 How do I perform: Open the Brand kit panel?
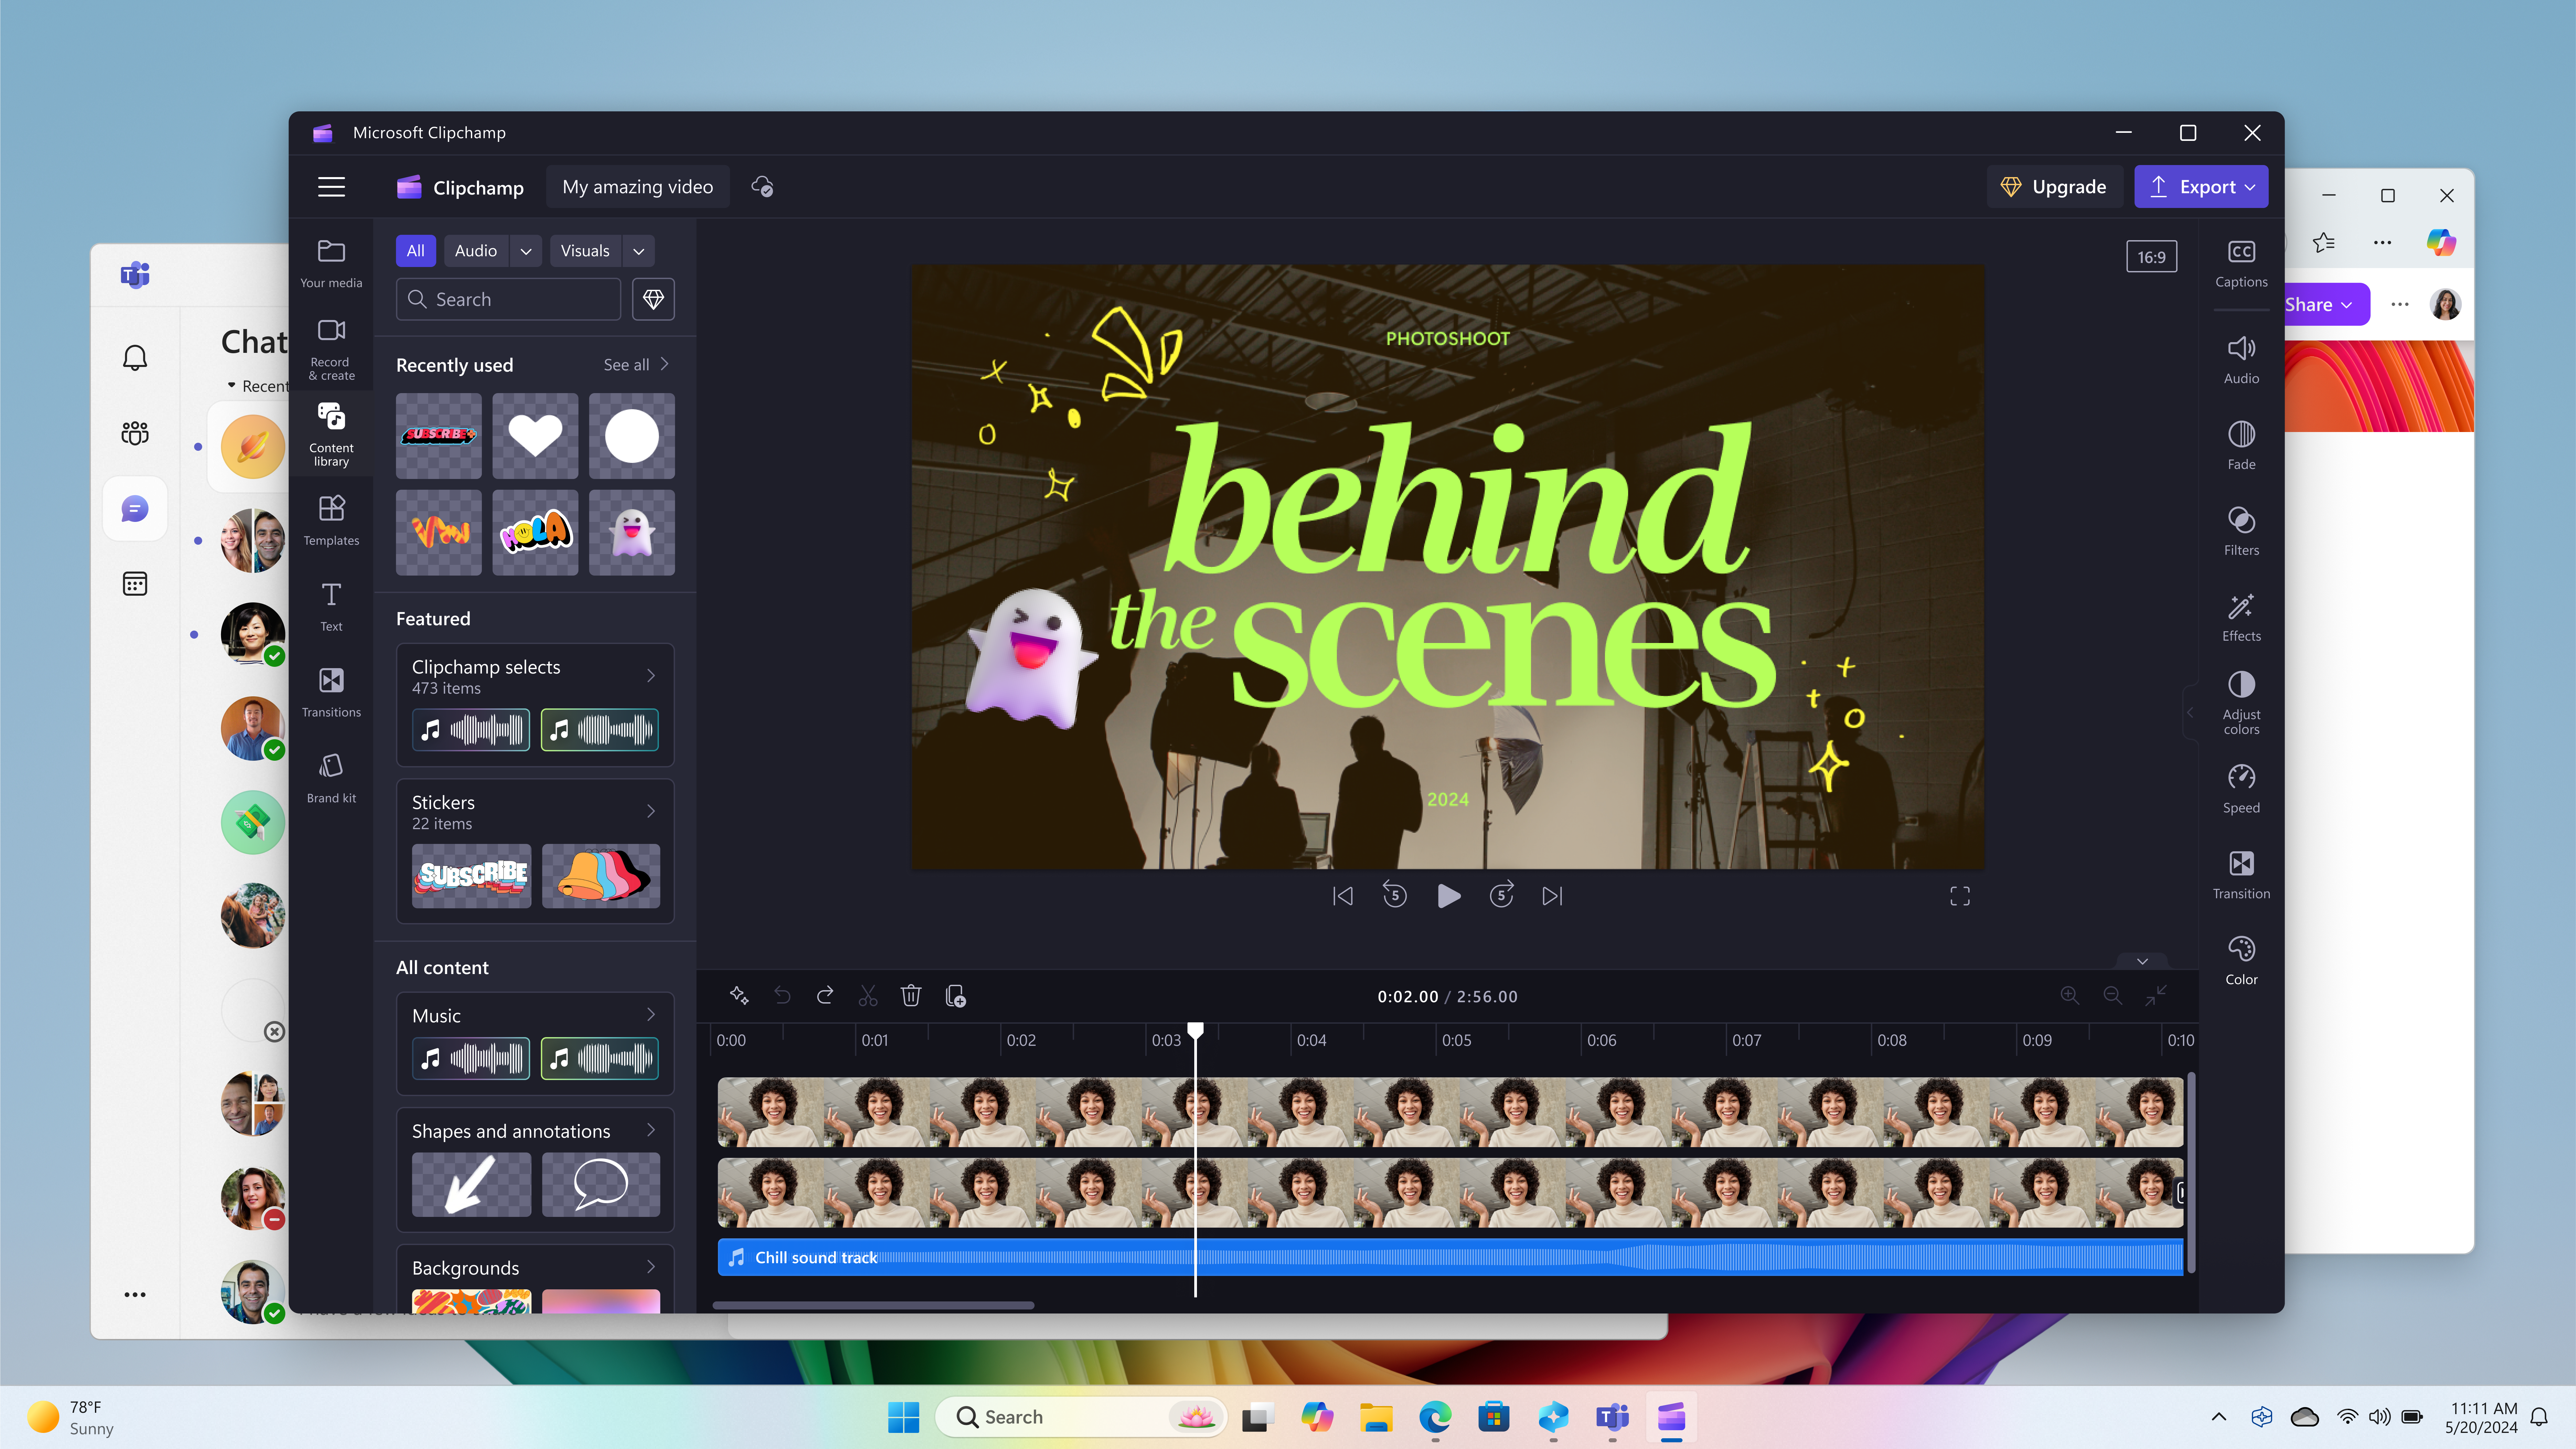click(331, 778)
